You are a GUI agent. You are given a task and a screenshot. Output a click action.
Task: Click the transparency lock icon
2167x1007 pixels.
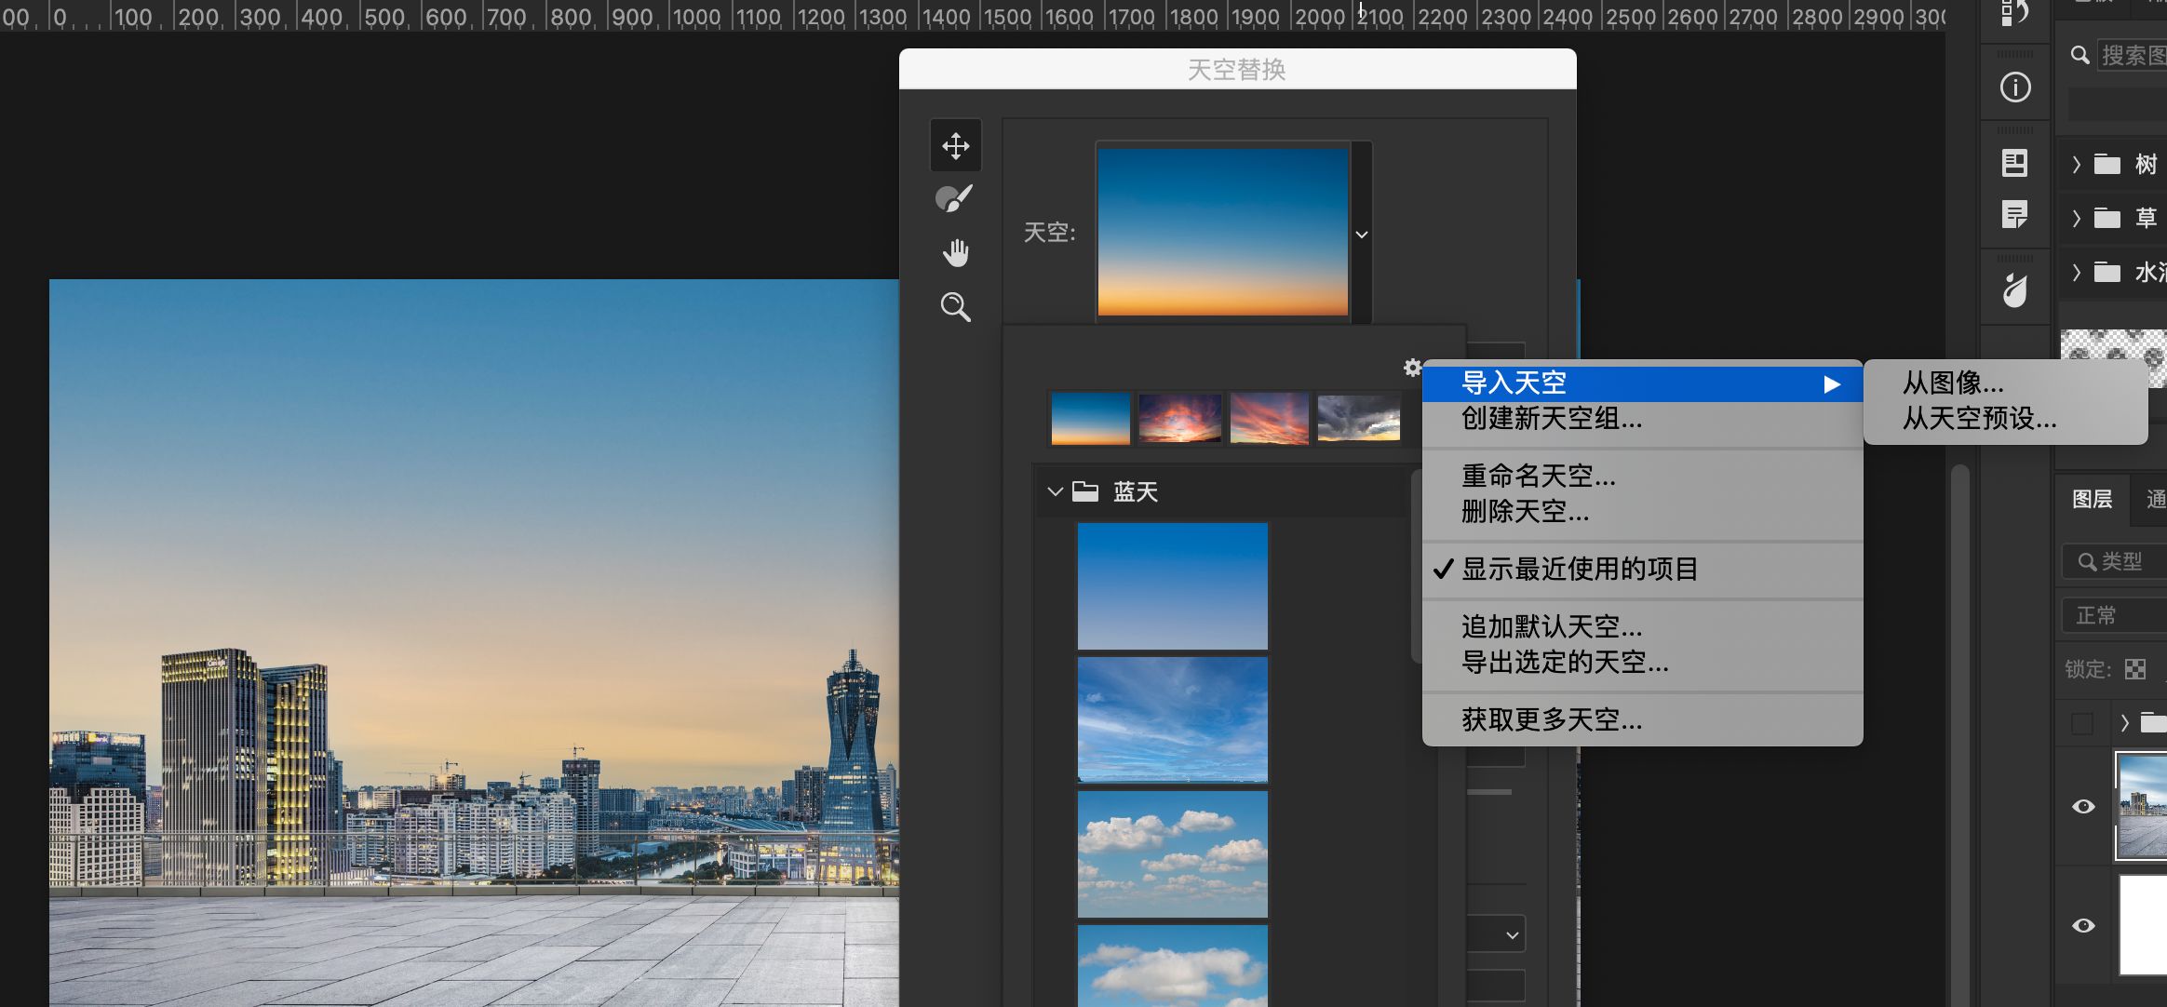[x=2136, y=669]
